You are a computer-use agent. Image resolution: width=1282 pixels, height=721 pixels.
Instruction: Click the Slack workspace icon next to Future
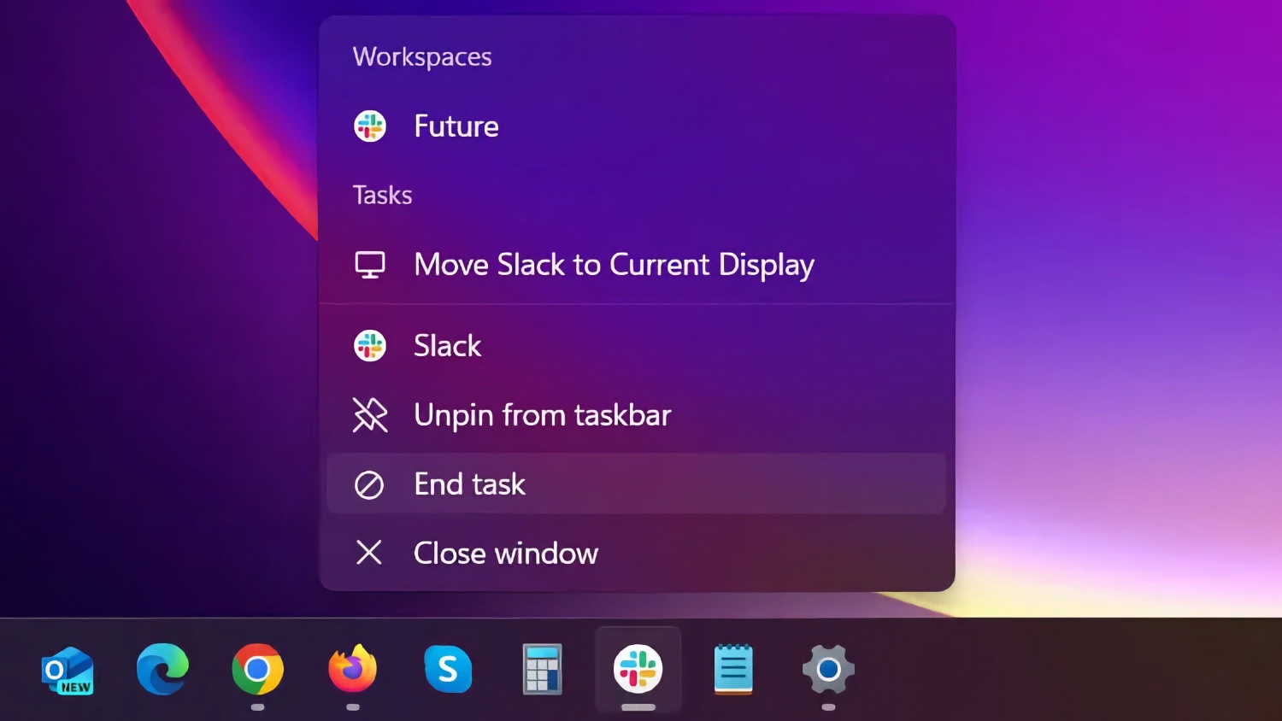pos(369,126)
